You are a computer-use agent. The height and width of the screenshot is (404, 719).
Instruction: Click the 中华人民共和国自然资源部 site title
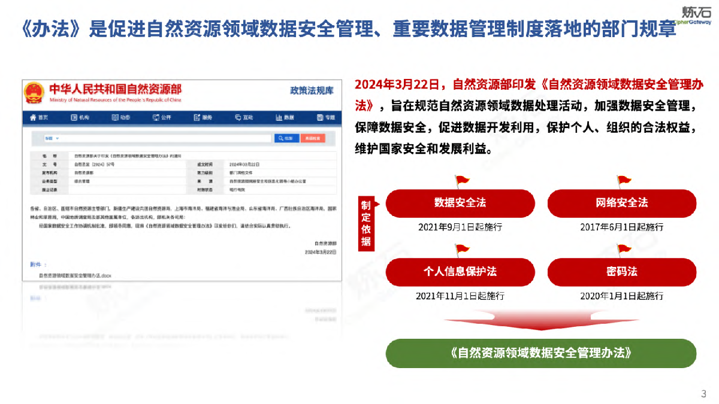[115, 89]
